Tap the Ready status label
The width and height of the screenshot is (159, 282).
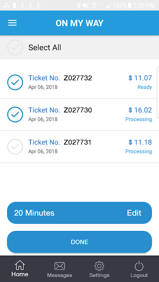coord(145,87)
